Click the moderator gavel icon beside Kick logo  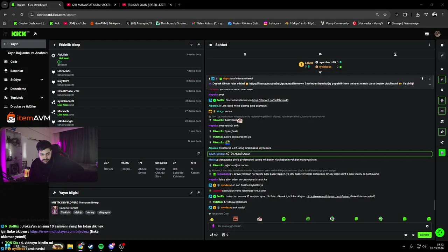35,34
